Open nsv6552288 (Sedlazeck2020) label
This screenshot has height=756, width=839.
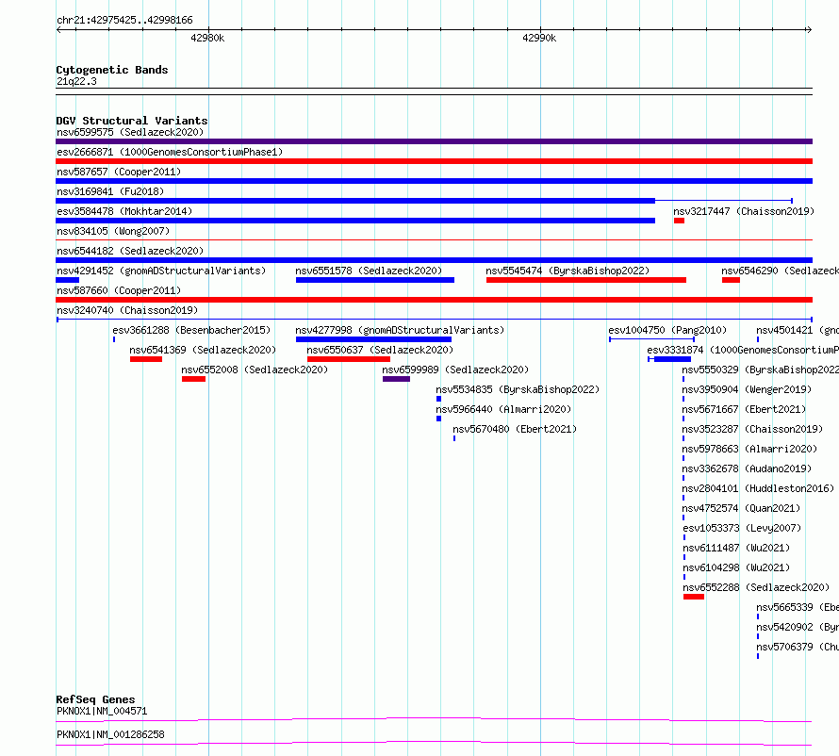click(756, 587)
